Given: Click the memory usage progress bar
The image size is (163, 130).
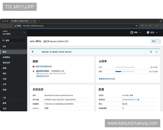Looking at the screenshot, I should tap(125, 71).
